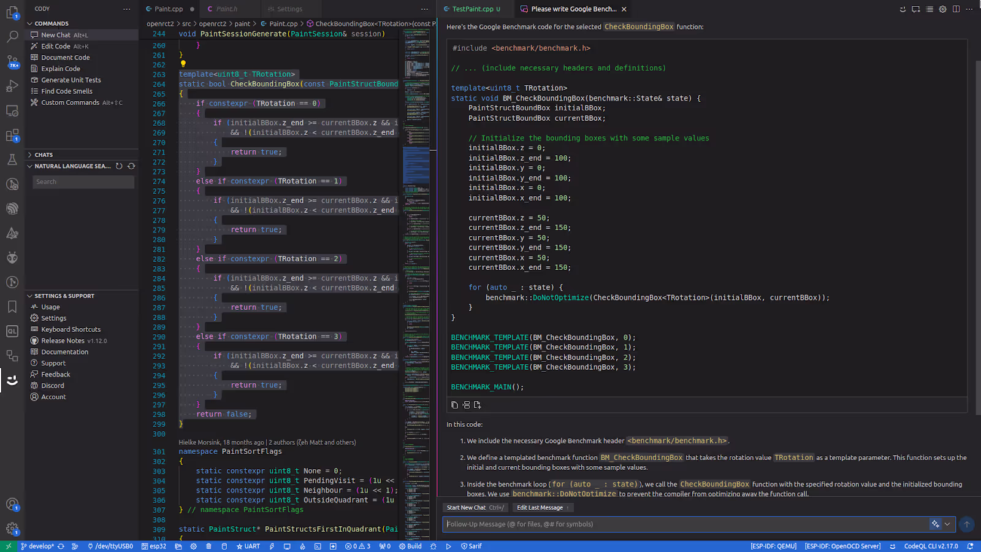Open Source Control view with 7K+ badge
This screenshot has width=981, height=552.
pos(12,61)
